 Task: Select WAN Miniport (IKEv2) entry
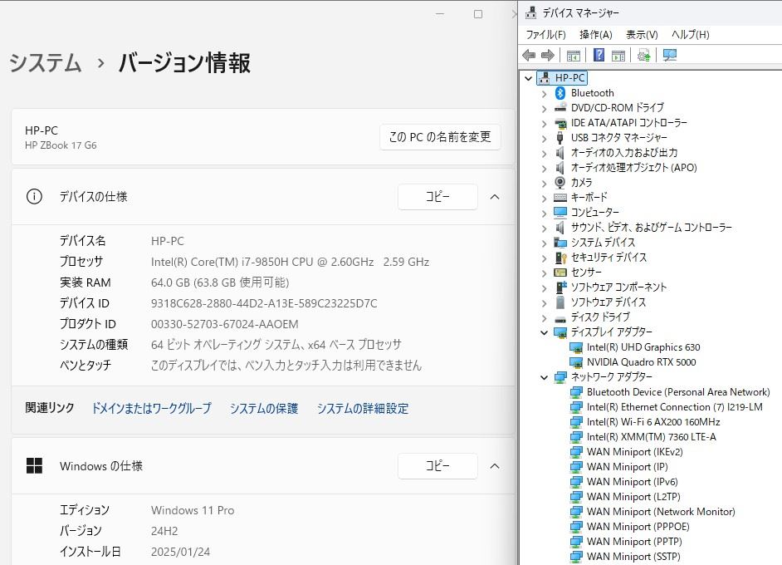coord(634,452)
